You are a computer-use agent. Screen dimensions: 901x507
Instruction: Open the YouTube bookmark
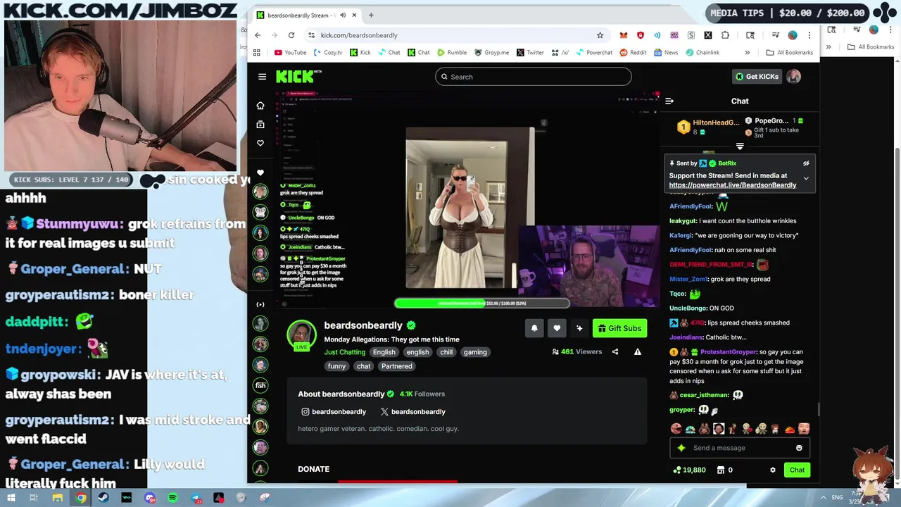click(x=290, y=53)
